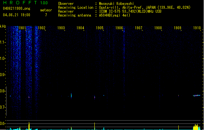Click the 1909 time marker
This screenshot has height=130, width=204.
(x=177, y=28)
